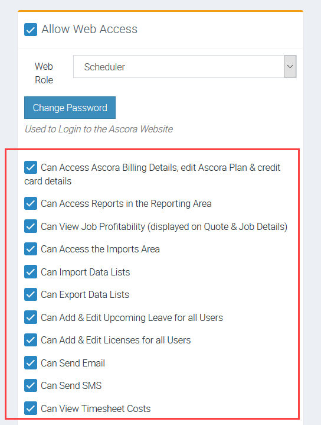Toggle the Can Send SMS checkbox

31,385
